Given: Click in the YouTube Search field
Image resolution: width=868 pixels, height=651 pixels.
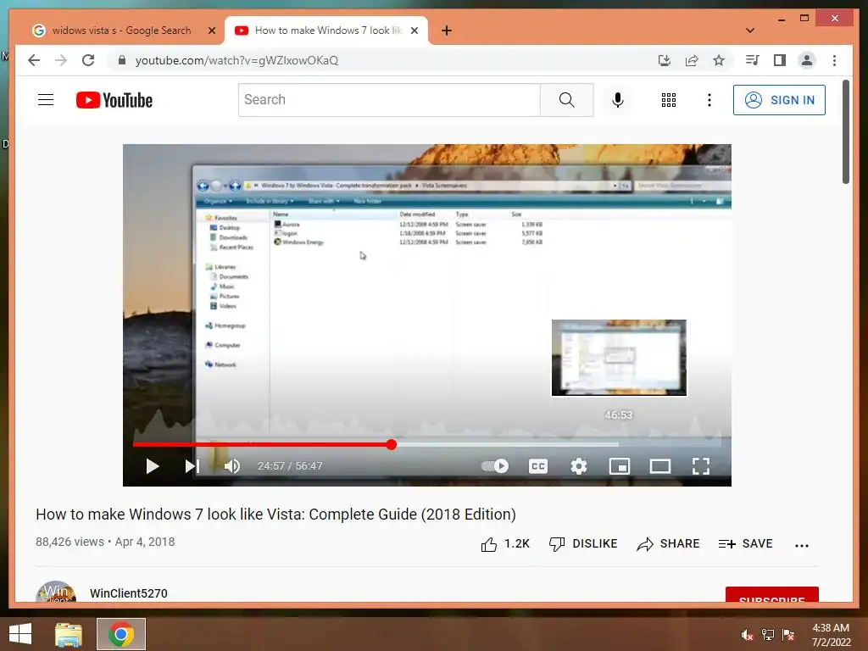Looking at the screenshot, I should pyautogui.click(x=389, y=100).
